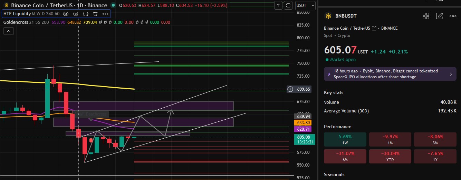Click the Key stats heading
Image resolution: width=461 pixels, height=180 pixels.
334,92
